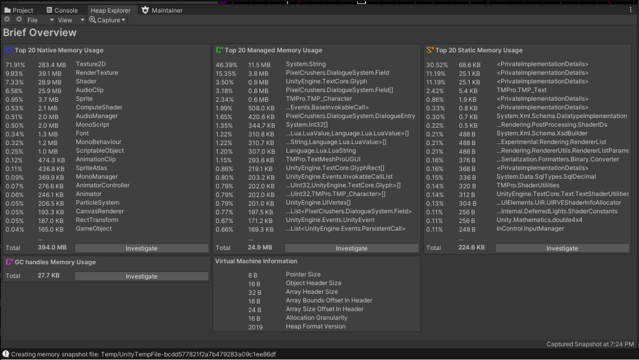The image size is (639, 360).
Task: Select the Unity.Mathematics.double4x4 row
Action: (527, 220)
